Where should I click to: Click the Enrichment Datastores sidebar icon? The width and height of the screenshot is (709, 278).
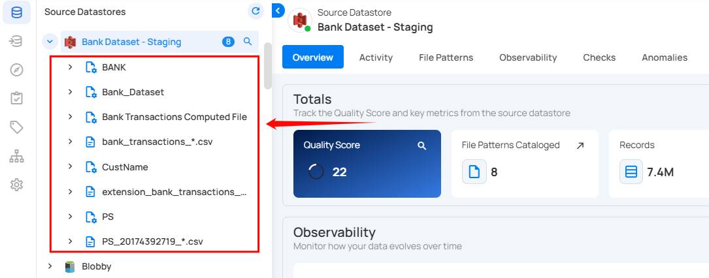[x=16, y=41]
